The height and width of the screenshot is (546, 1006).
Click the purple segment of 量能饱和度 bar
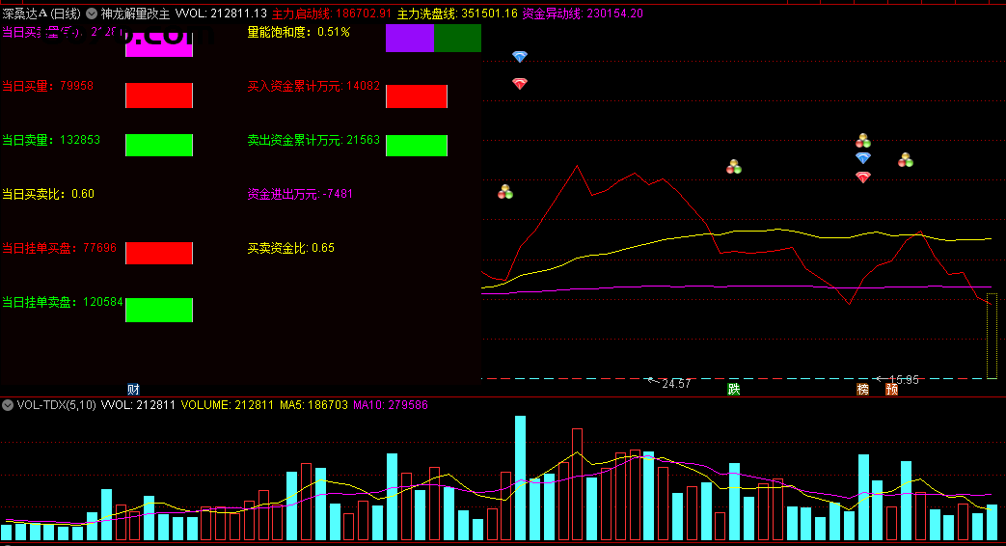coord(410,39)
